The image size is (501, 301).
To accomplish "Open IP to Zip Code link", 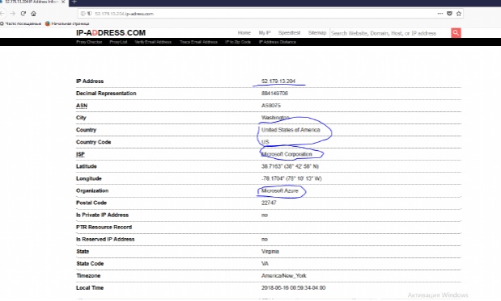I will 238,42.
